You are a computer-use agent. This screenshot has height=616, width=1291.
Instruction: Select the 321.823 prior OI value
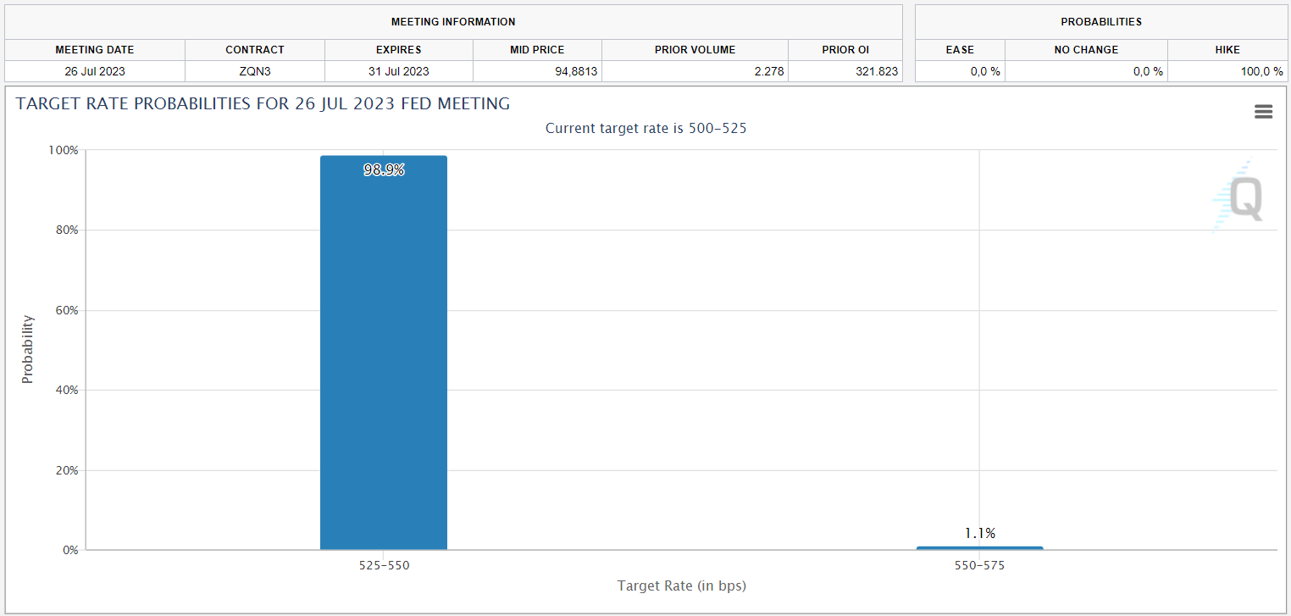click(877, 71)
